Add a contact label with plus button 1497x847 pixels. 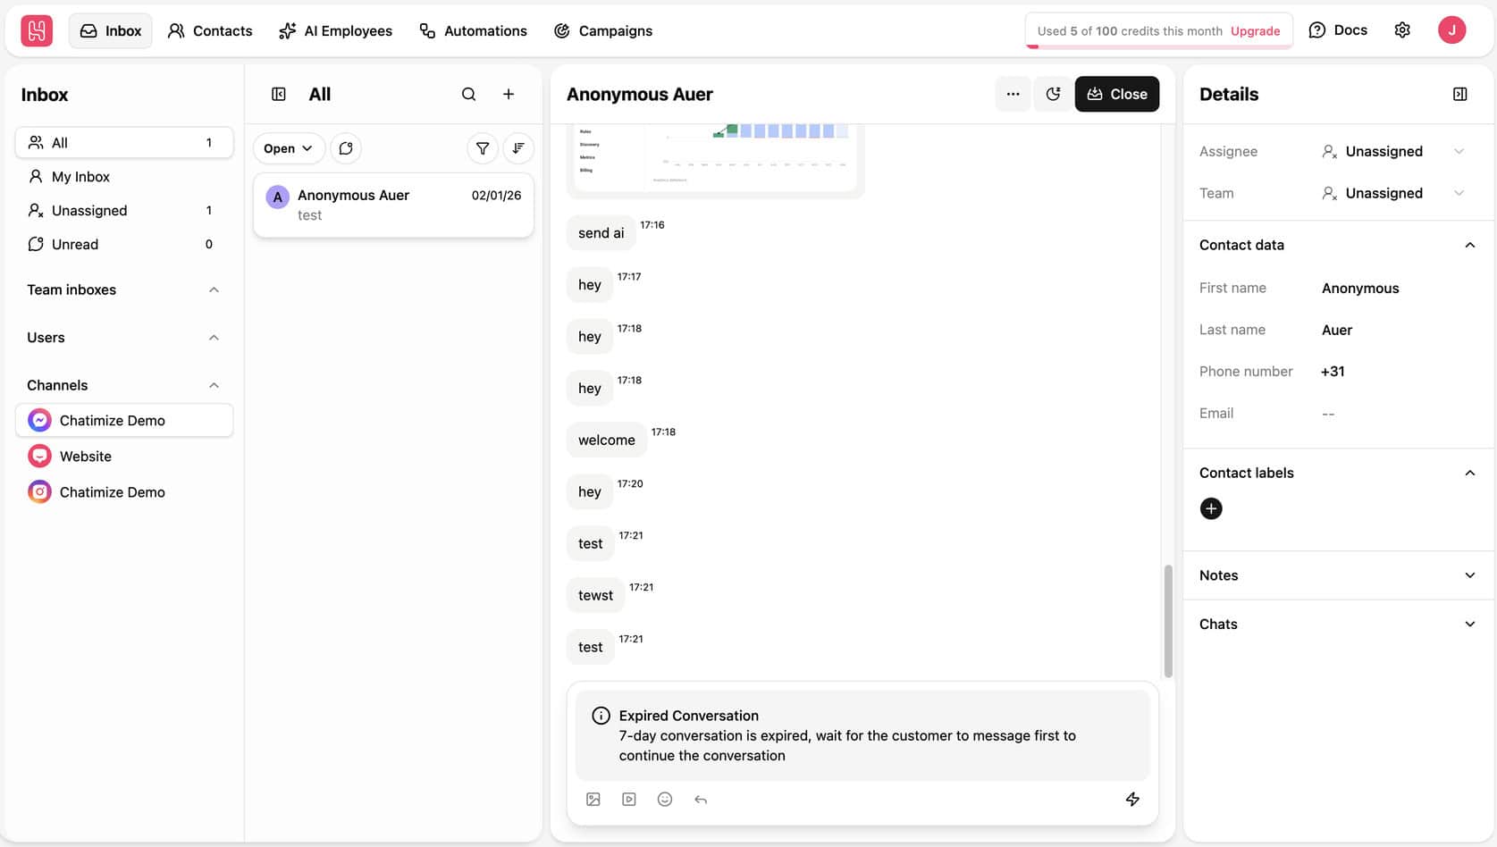coord(1211,509)
